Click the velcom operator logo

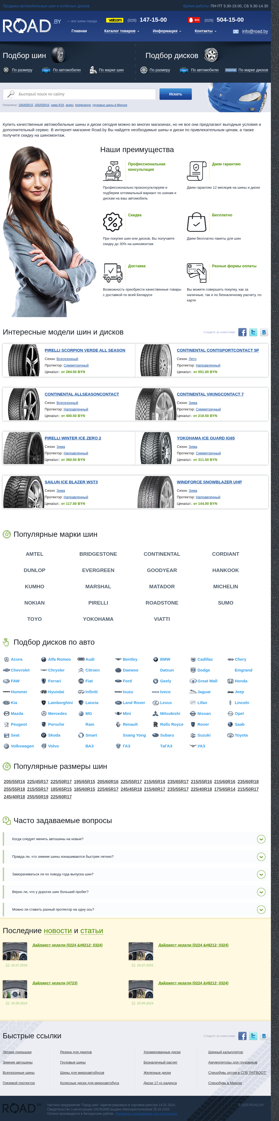[x=115, y=20]
